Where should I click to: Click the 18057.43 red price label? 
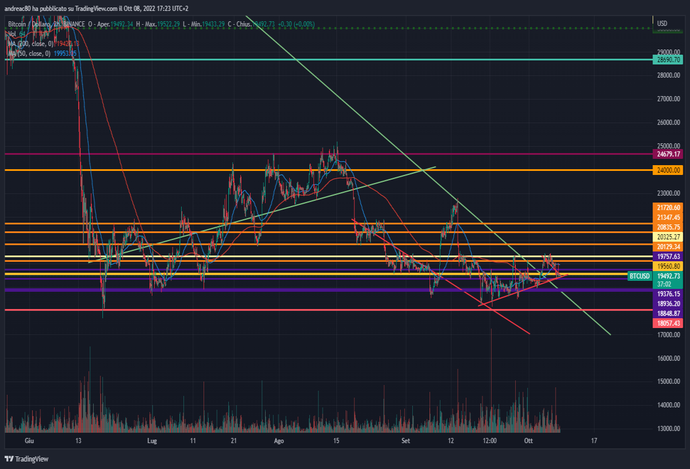[x=669, y=323]
